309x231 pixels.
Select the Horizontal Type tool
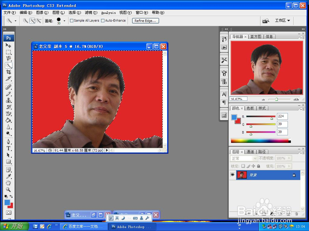pos(8,148)
